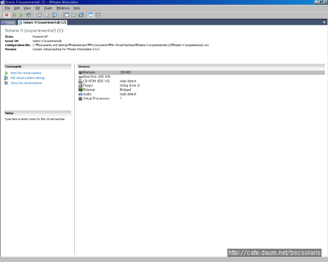Click Clone this virtual machine link
The height and width of the screenshot is (262, 328).
pos(26,83)
